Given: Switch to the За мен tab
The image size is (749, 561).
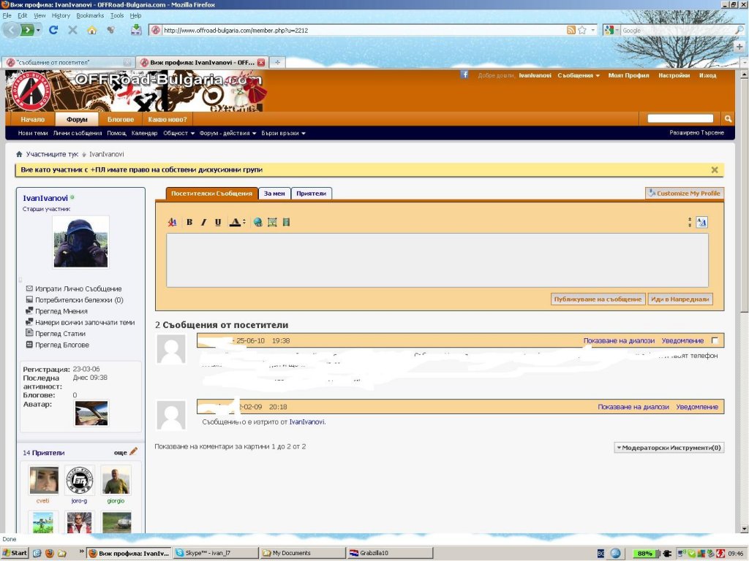Looking at the screenshot, I should 274,194.
